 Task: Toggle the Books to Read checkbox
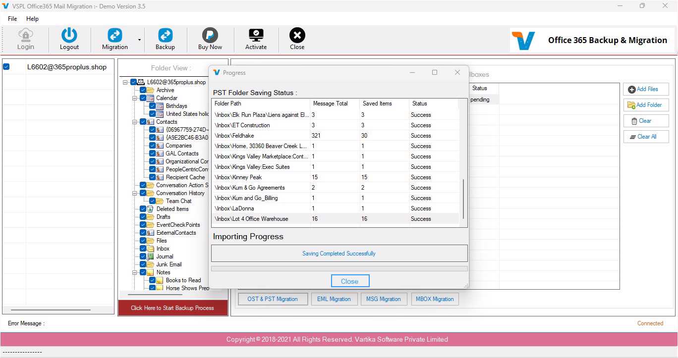[x=153, y=280]
